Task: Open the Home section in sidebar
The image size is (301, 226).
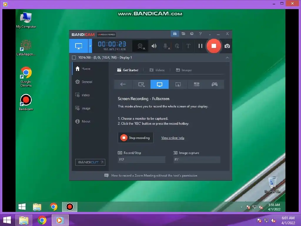Action: coord(90,69)
